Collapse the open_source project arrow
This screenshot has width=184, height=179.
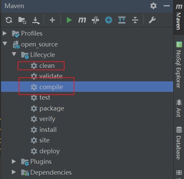coord(5,44)
